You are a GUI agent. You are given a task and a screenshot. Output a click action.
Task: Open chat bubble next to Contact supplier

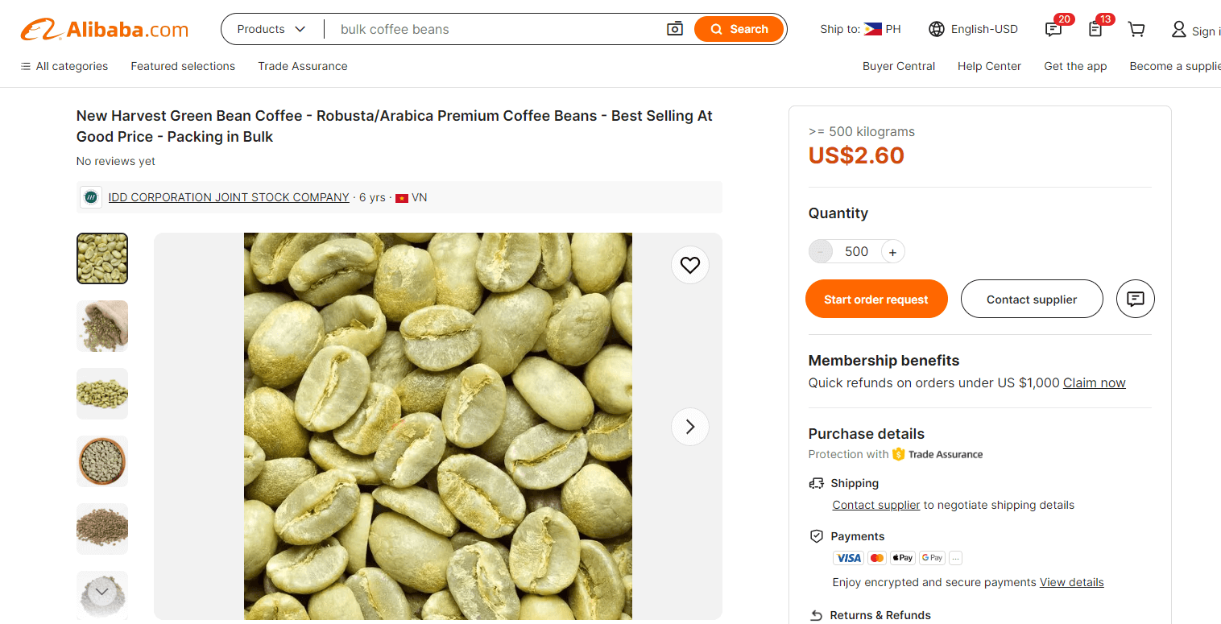(x=1135, y=299)
